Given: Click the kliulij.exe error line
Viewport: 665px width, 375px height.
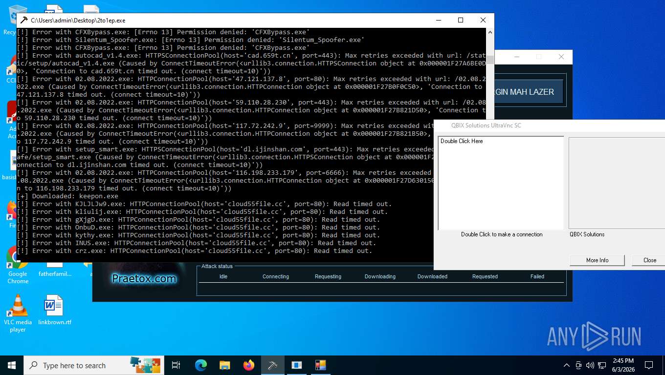Looking at the screenshot, I should pos(202,211).
